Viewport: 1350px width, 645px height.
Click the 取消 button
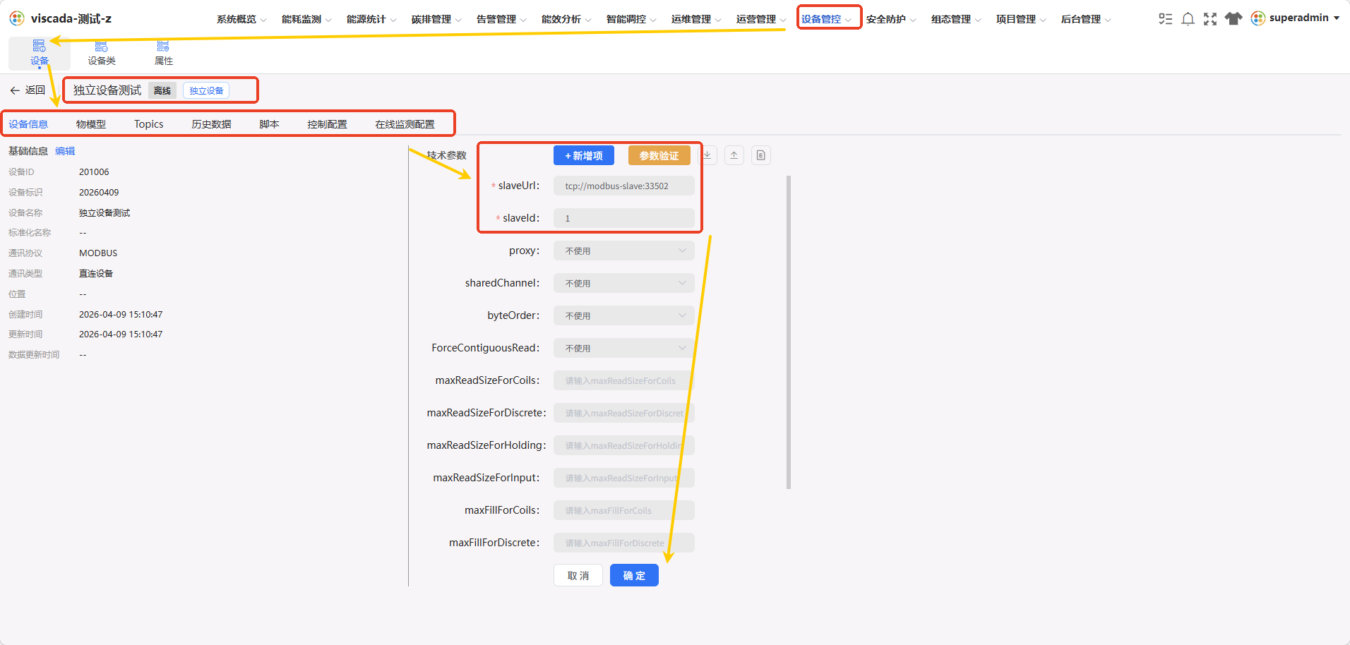(578, 575)
